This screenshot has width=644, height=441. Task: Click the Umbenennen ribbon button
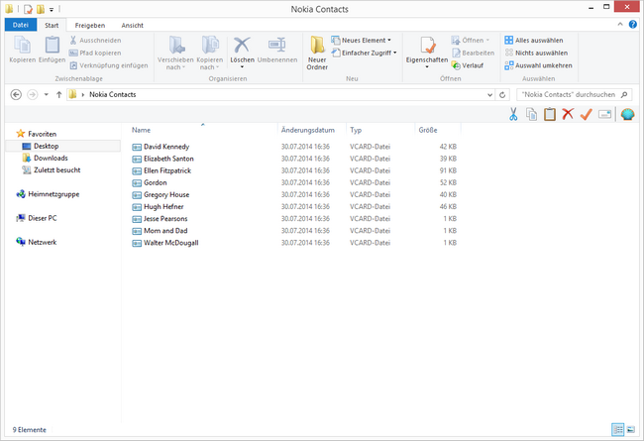(x=277, y=50)
